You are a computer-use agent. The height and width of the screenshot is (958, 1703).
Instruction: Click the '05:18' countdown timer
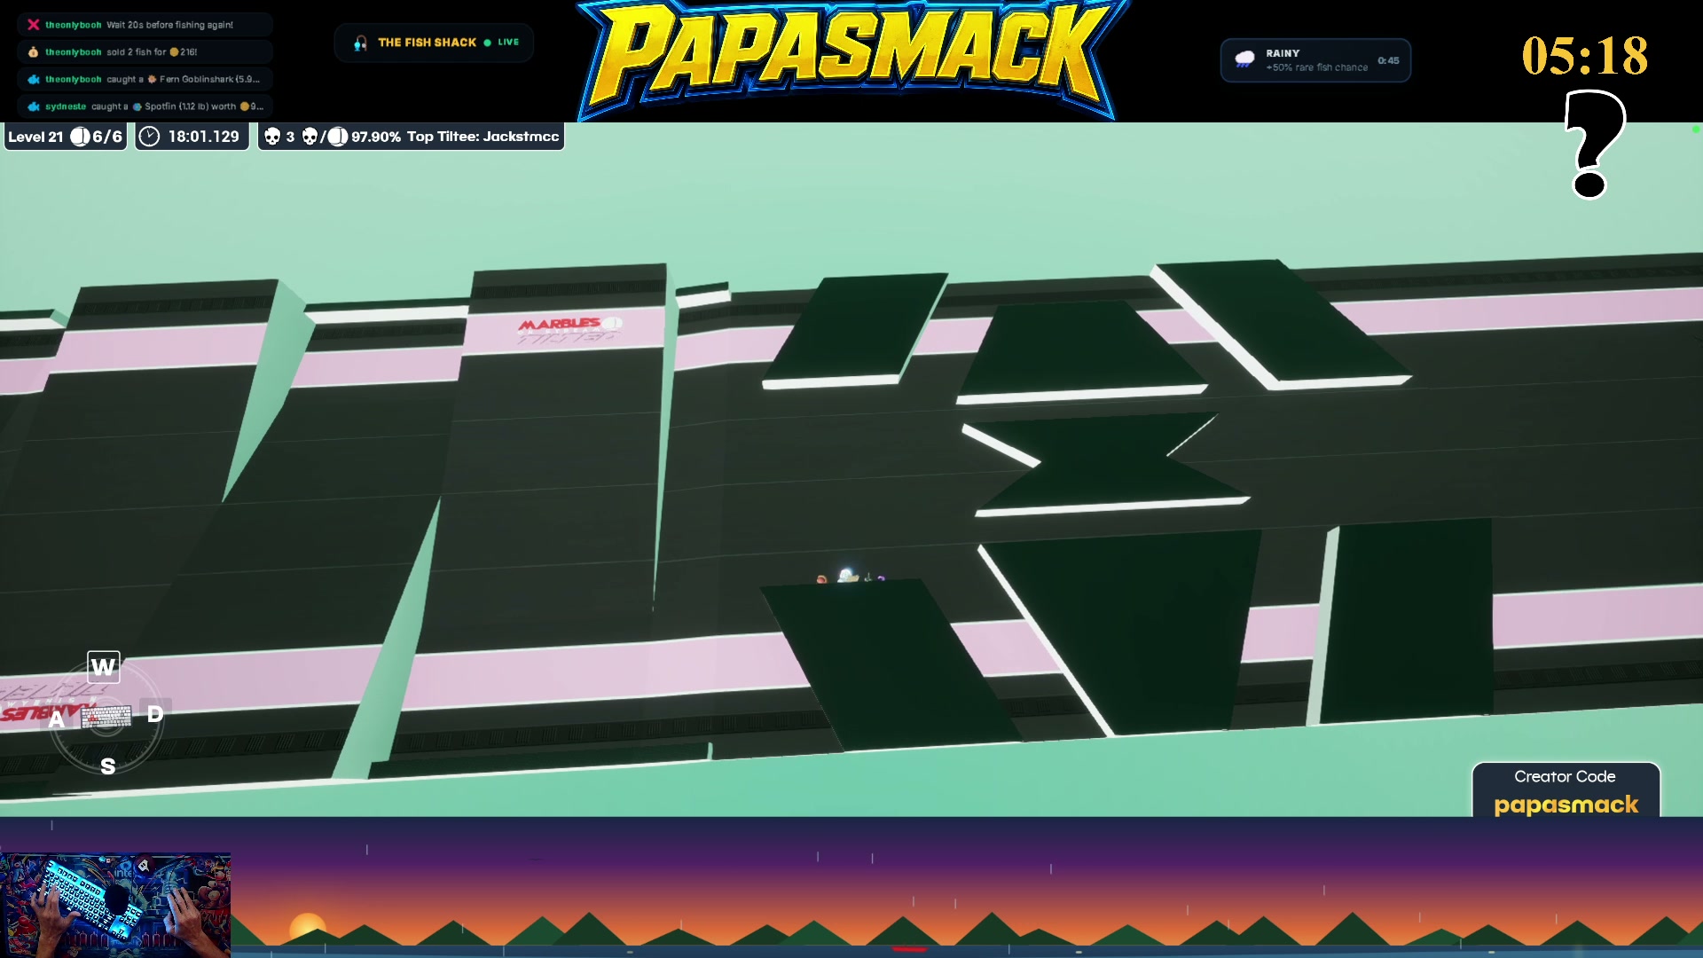tap(1585, 55)
